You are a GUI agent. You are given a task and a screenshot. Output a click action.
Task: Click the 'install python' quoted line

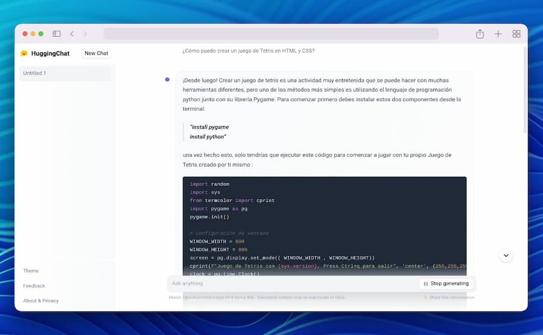pyautogui.click(x=208, y=137)
